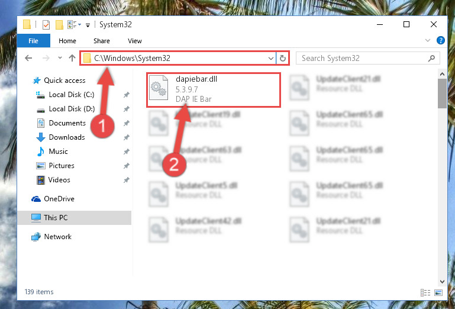Open Local Disk (C:) in sidebar

click(x=72, y=95)
